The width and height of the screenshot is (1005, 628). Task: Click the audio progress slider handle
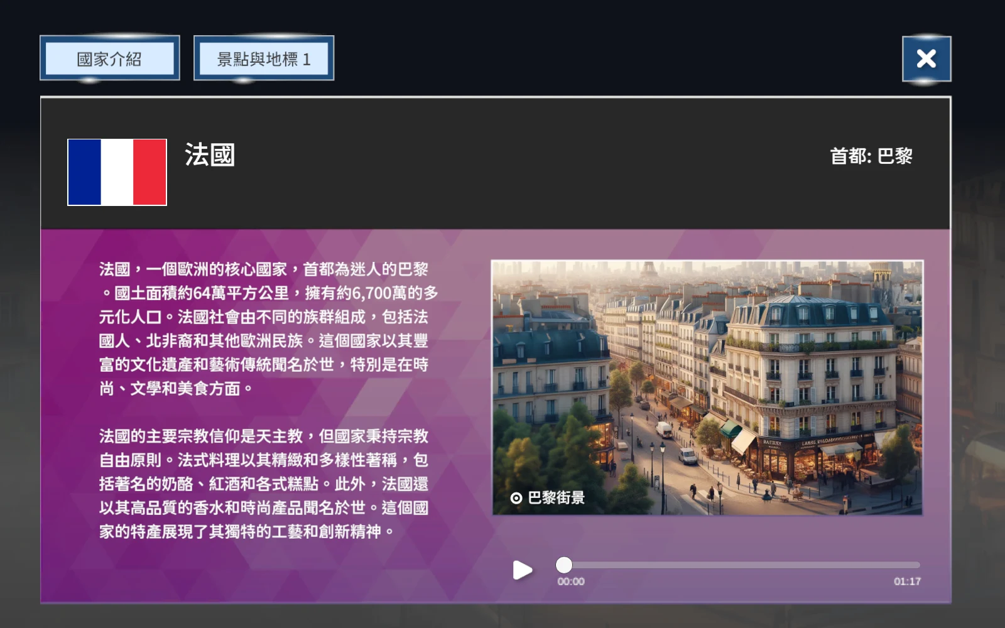[564, 565]
